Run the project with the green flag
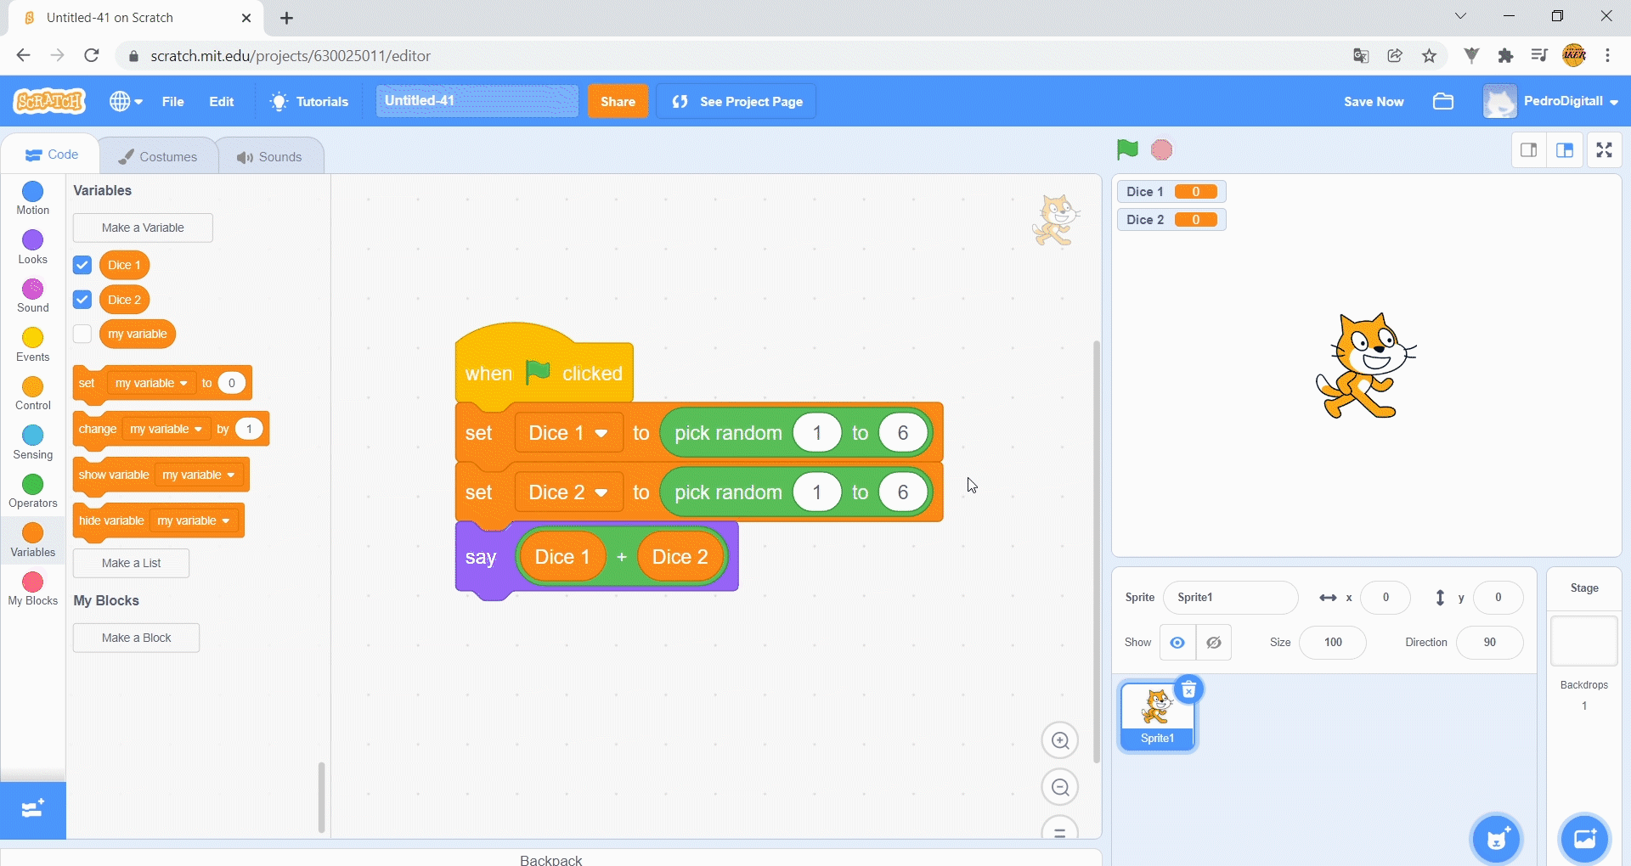 point(1126,149)
